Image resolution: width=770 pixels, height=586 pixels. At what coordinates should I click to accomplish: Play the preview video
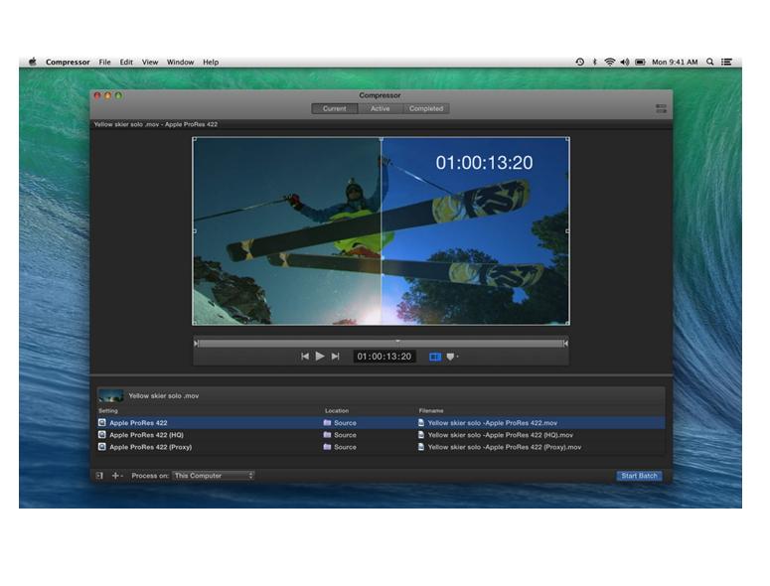coord(320,356)
